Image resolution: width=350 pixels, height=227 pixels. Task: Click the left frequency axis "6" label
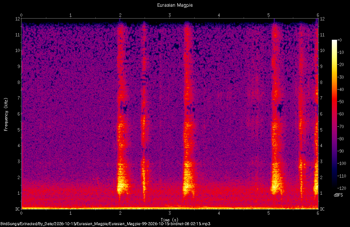(x=19, y=114)
